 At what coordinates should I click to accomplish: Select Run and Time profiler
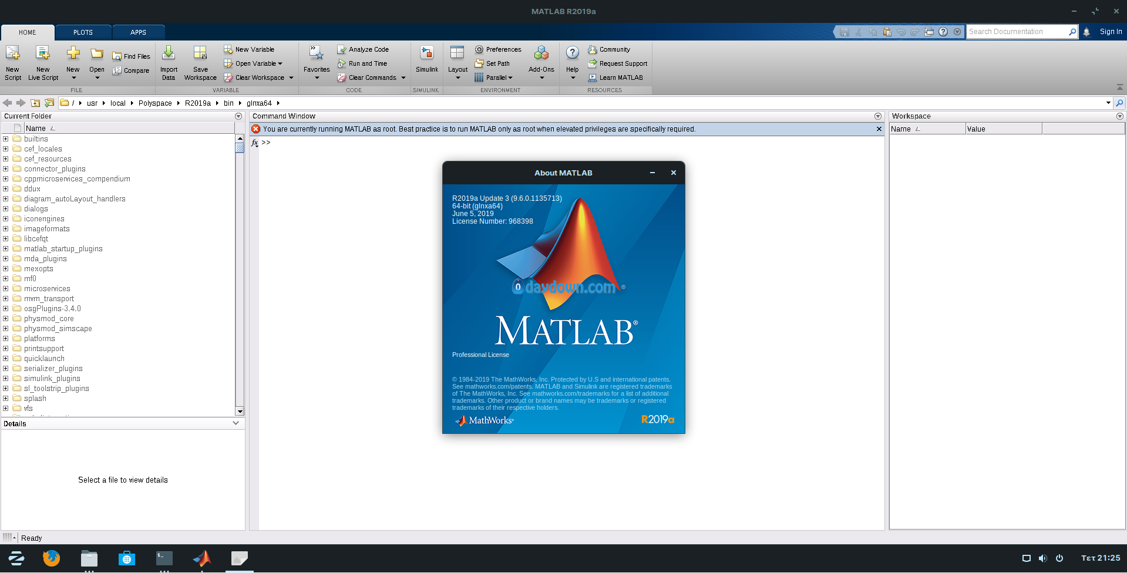coord(362,63)
